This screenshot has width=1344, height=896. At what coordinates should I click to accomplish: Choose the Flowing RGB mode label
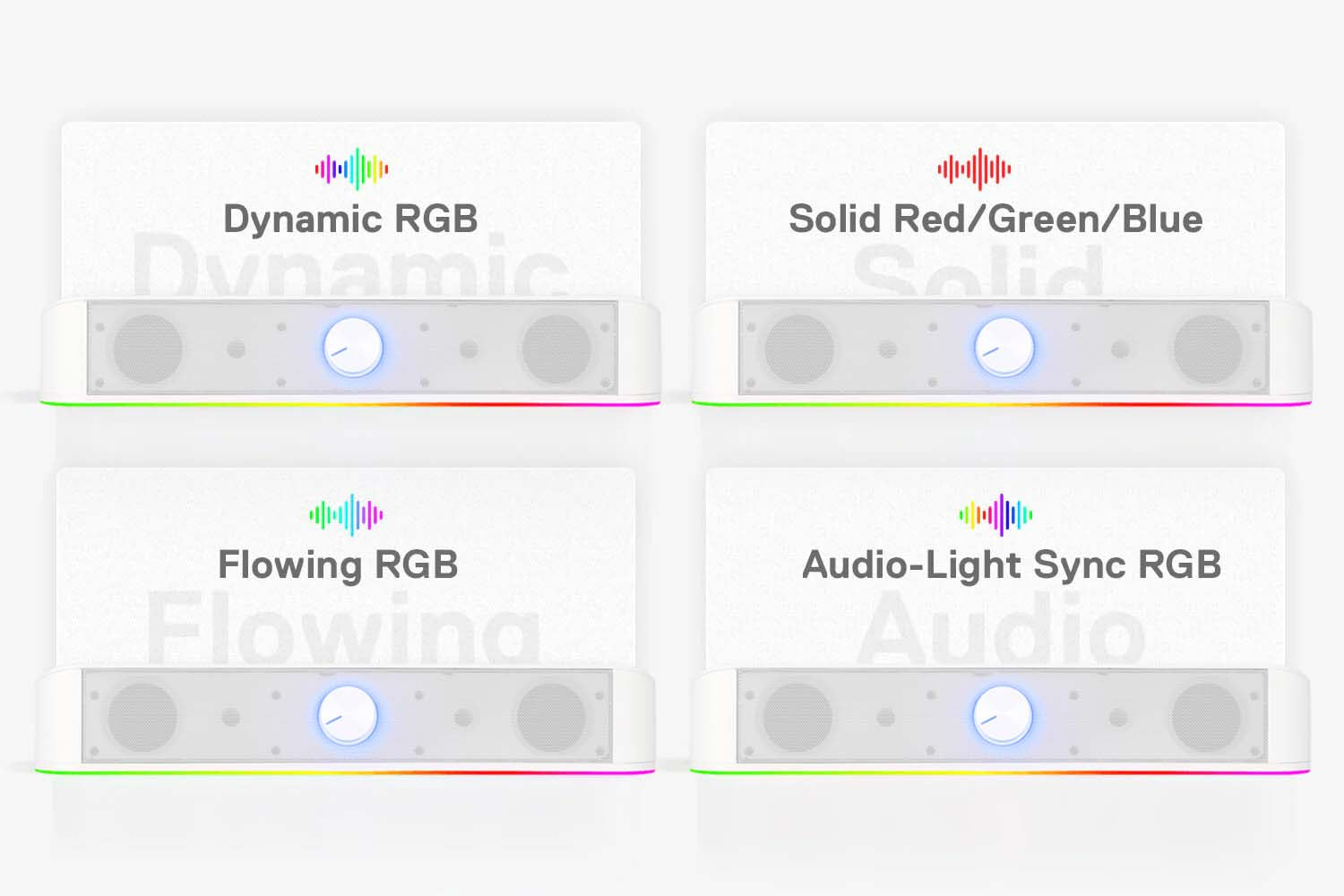pyautogui.click(x=339, y=565)
